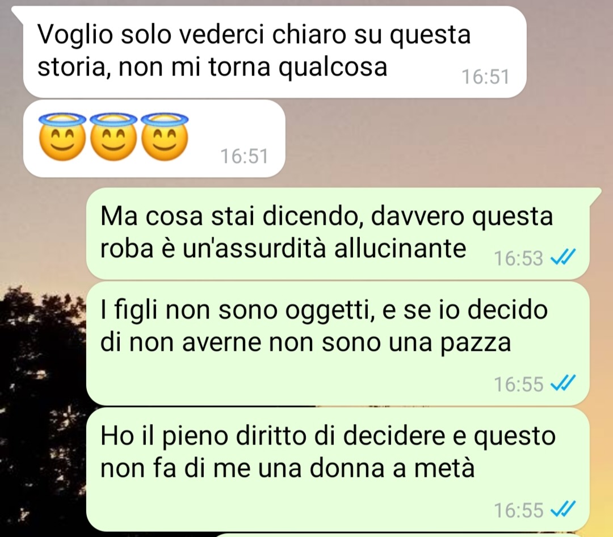Tap the word 'allucinante' in sent message

pyautogui.click(x=400, y=248)
